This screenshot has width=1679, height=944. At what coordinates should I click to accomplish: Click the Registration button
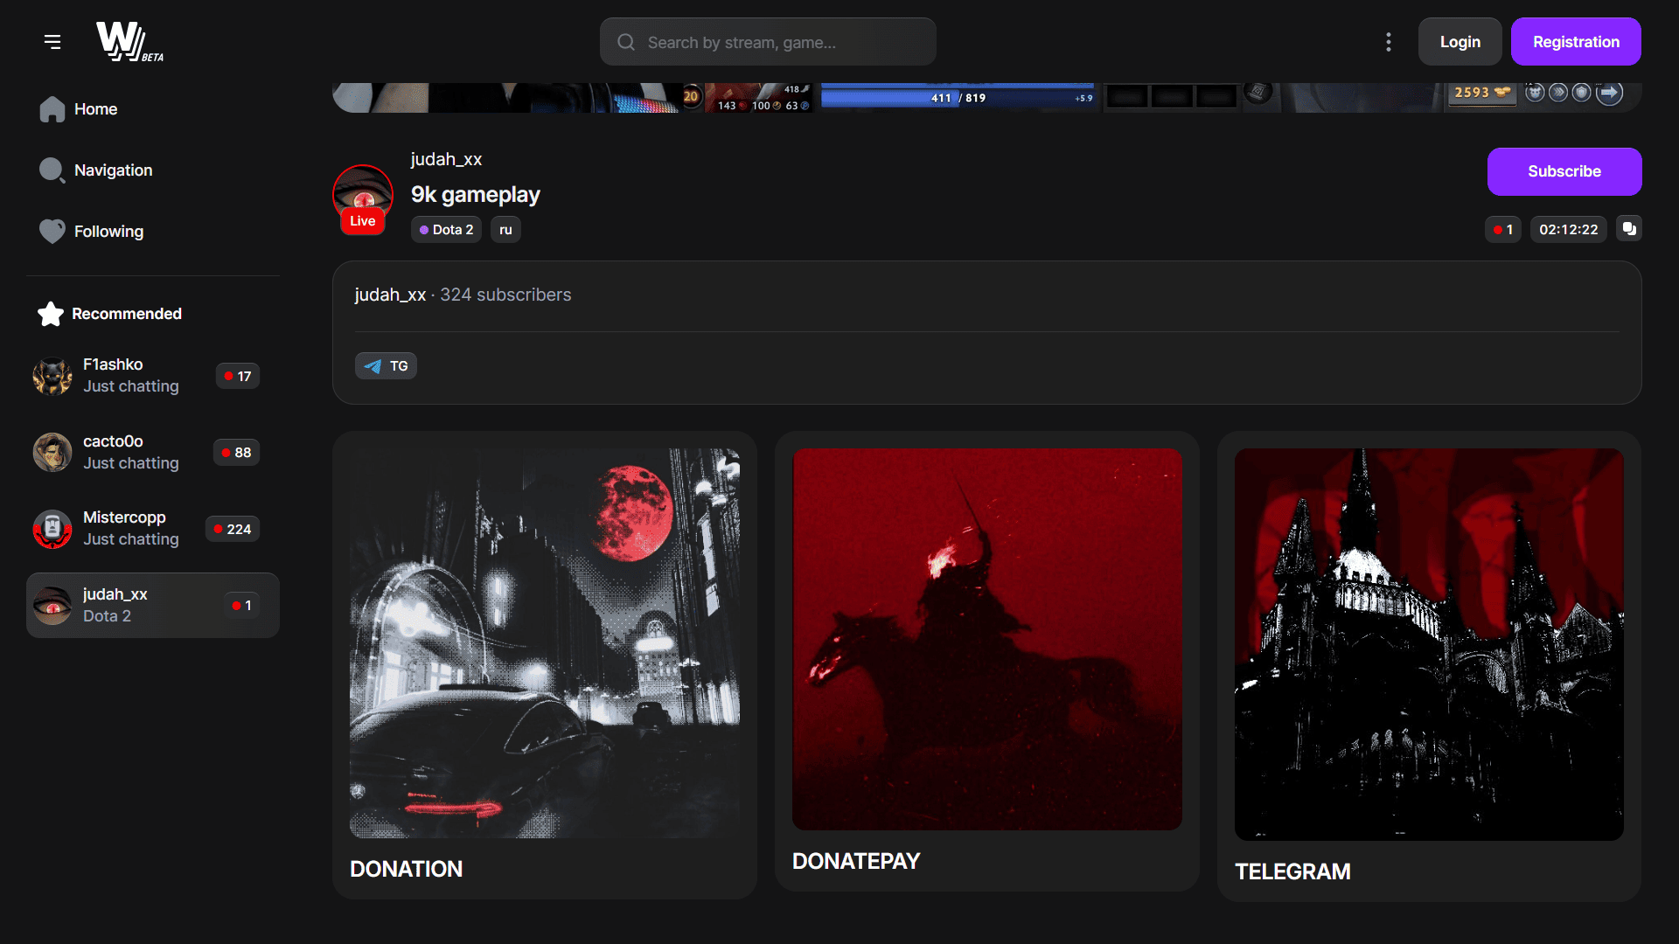[1575, 42]
